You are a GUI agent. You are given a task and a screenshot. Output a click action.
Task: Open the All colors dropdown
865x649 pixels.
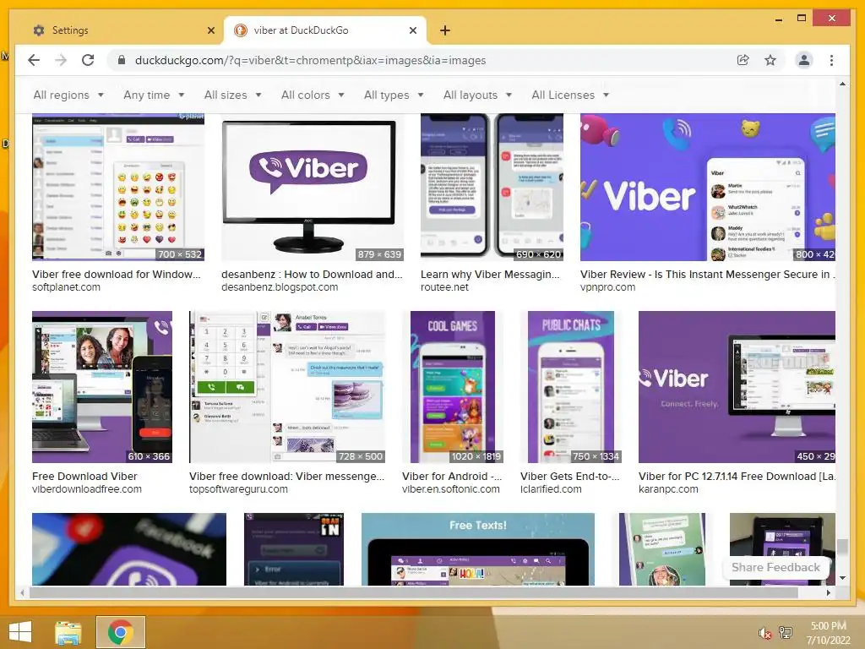tap(313, 95)
